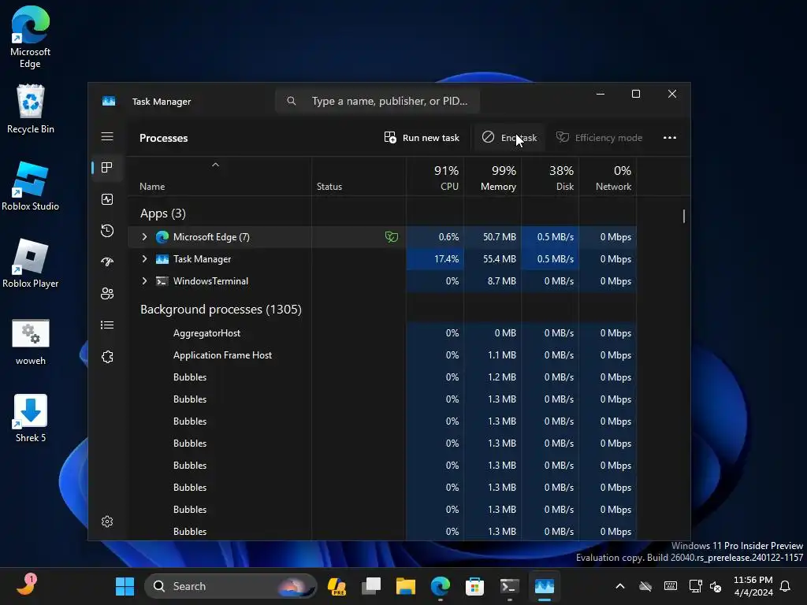Click the Efficiency mode button

pyautogui.click(x=599, y=137)
